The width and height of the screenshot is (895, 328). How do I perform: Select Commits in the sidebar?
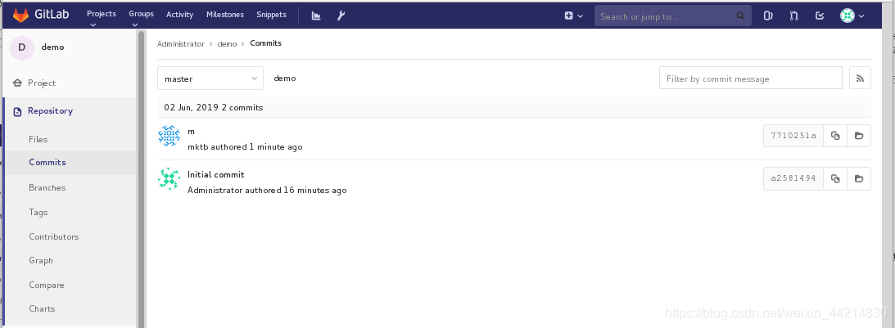[x=47, y=162]
